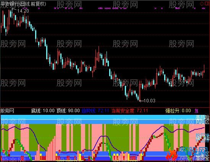The width and height of the screenshot is (210, 162).
Task: Click the 底线: 10.00 indicator value
Action: tap(43, 111)
